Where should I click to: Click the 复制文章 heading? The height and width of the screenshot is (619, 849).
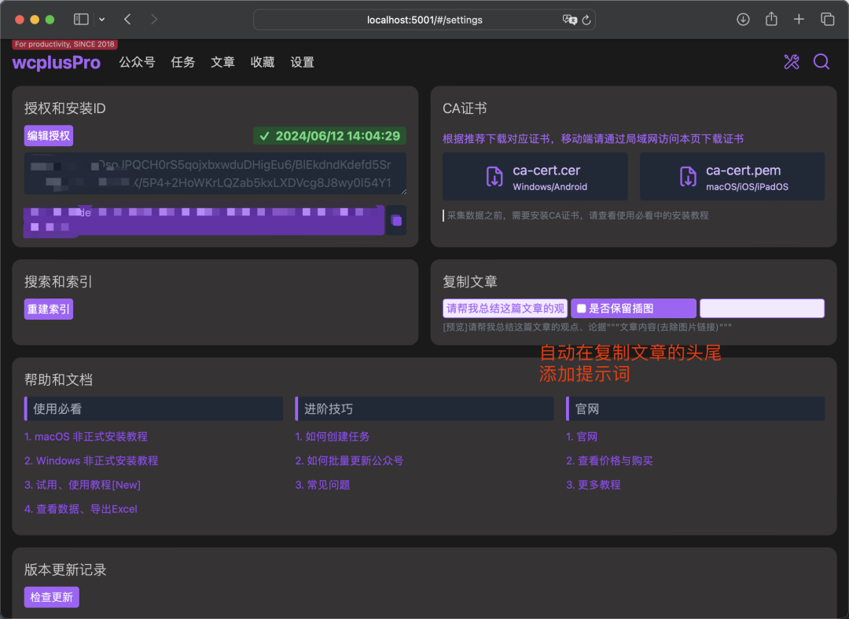[470, 281]
